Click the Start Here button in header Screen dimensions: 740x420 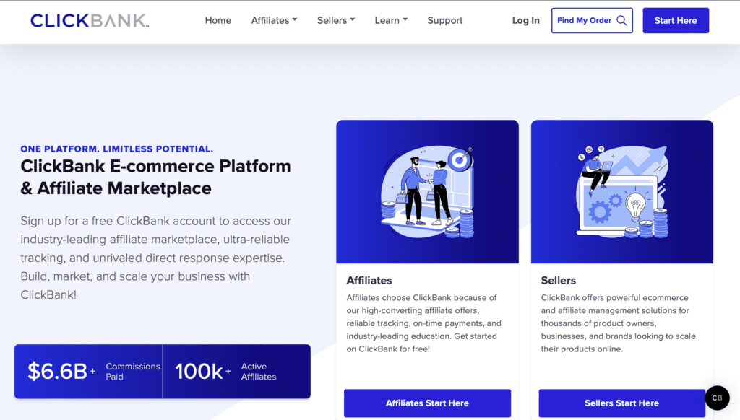pyautogui.click(x=676, y=20)
